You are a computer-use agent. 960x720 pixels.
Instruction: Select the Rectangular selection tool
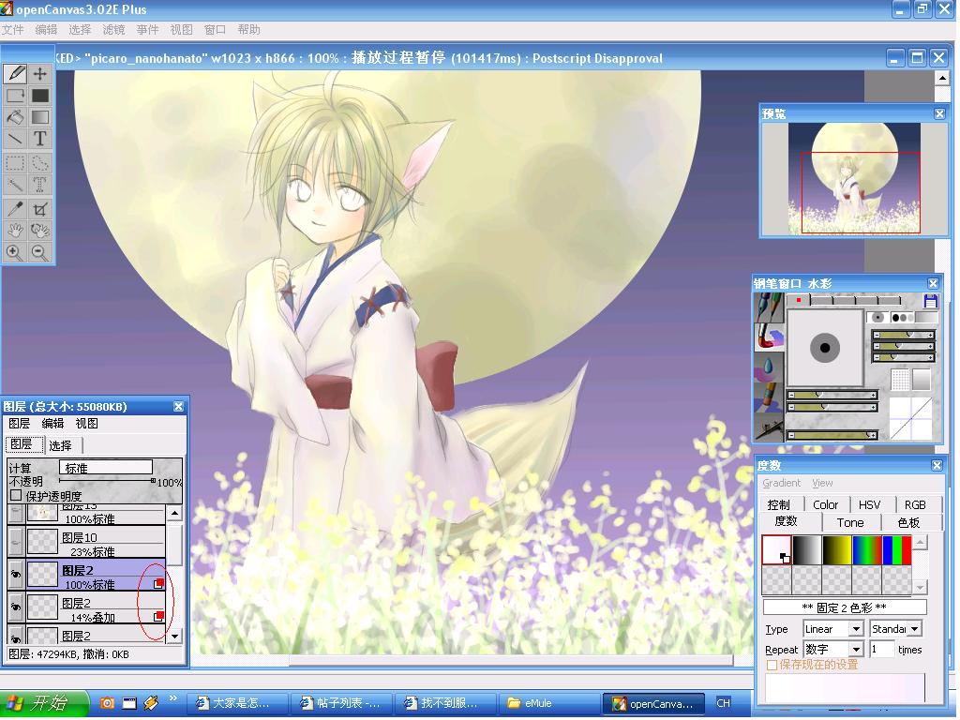[x=15, y=163]
